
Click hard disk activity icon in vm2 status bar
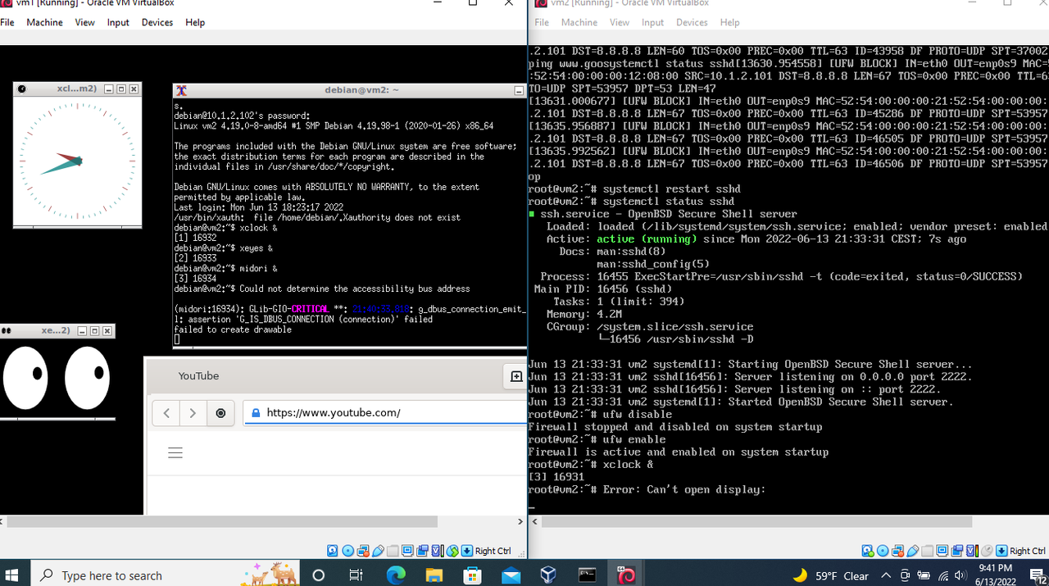(867, 551)
